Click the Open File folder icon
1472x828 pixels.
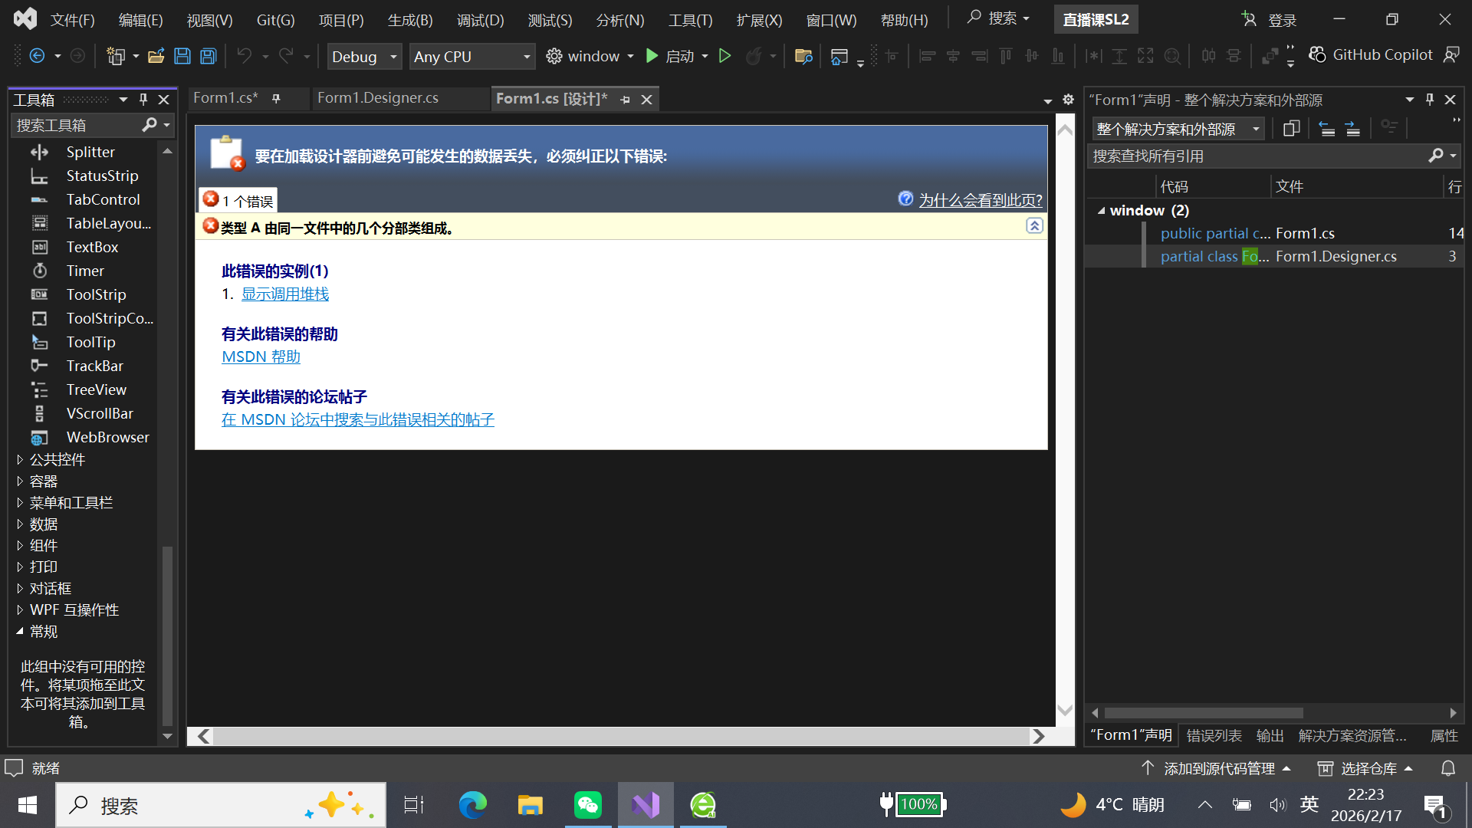(x=156, y=56)
